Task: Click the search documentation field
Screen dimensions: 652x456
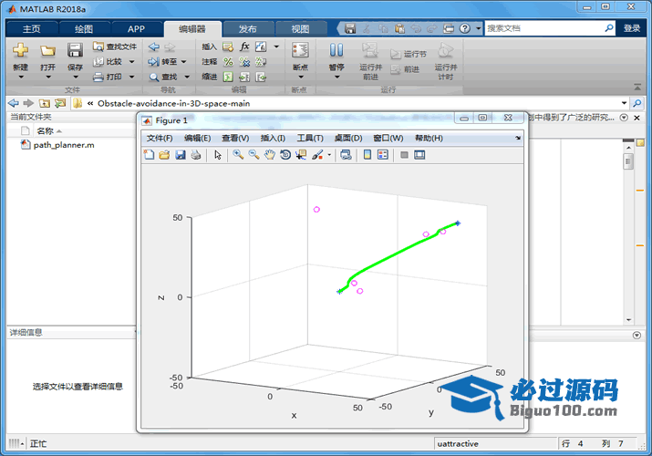Action: click(x=544, y=28)
